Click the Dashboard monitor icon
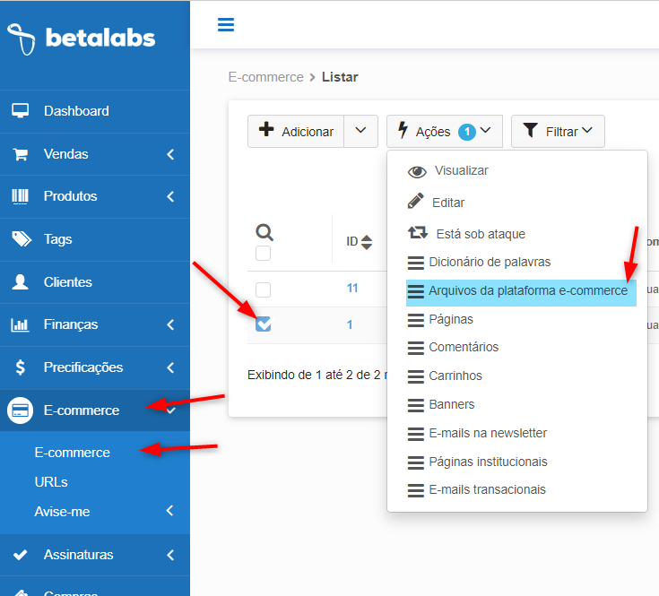Image resolution: width=659 pixels, height=596 pixels. (x=20, y=111)
